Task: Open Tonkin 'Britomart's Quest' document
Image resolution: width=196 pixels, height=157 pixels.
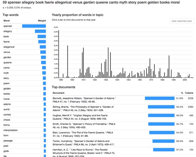Action: click(83, 143)
